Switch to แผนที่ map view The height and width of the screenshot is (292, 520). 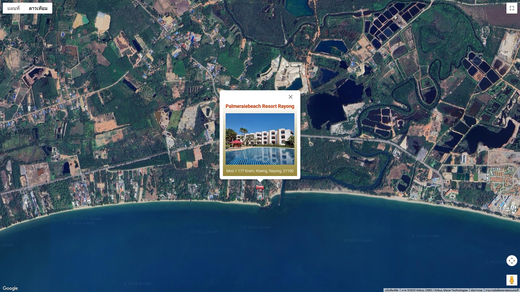pos(14,8)
